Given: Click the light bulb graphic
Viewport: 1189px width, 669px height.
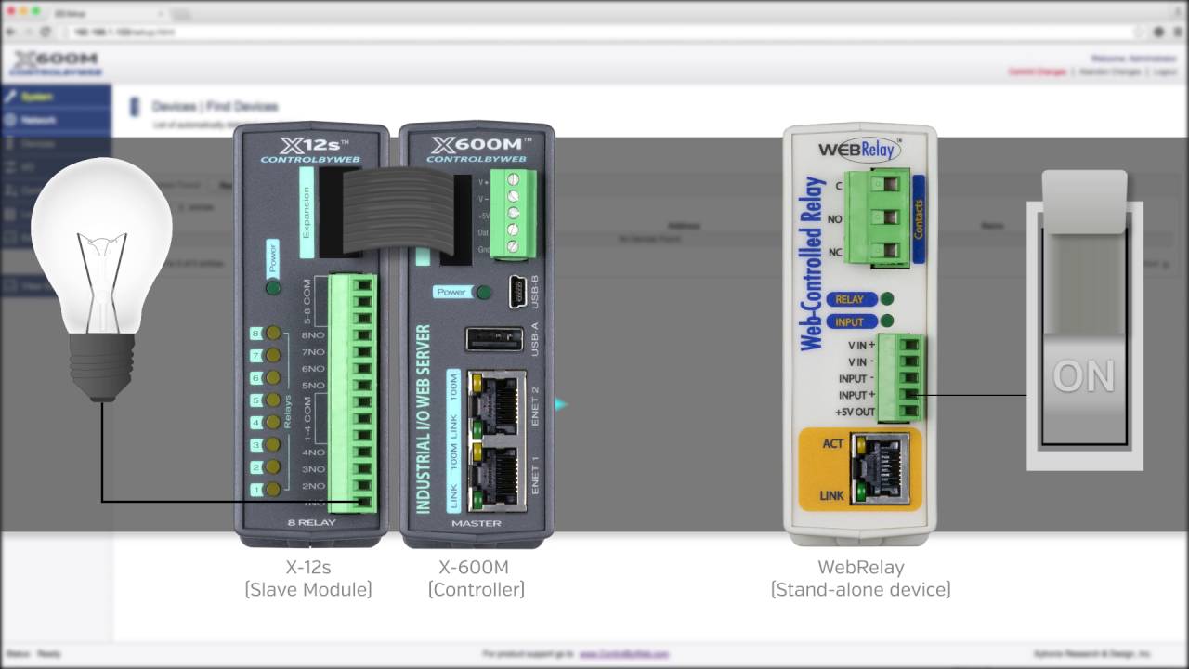Looking at the screenshot, I should point(101,279).
